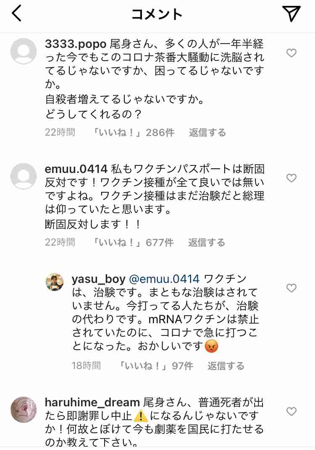Open 3333.popo's profile picture

23,50
